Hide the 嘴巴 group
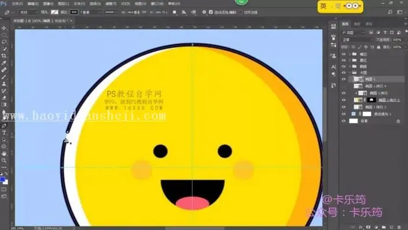The width and height of the screenshot is (408, 230). [344, 54]
